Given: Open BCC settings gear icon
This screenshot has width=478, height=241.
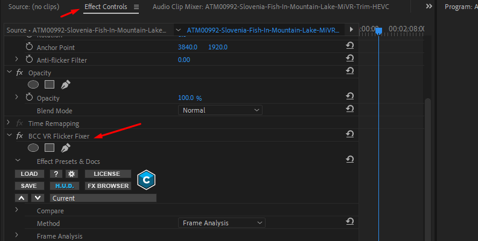Looking at the screenshot, I should pos(71,174).
